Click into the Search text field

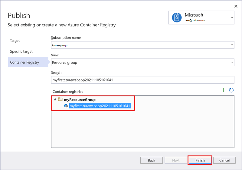[143, 80]
